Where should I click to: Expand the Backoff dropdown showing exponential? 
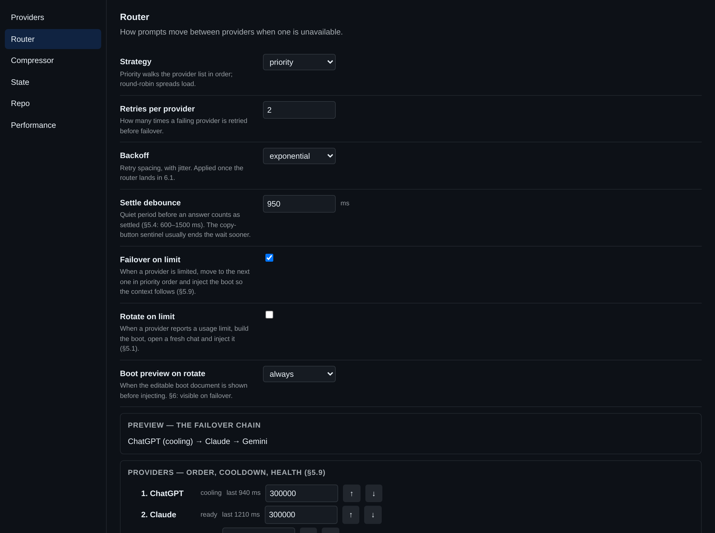pos(299,156)
